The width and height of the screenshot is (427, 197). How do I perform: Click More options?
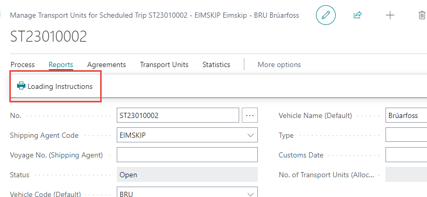[279, 64]
